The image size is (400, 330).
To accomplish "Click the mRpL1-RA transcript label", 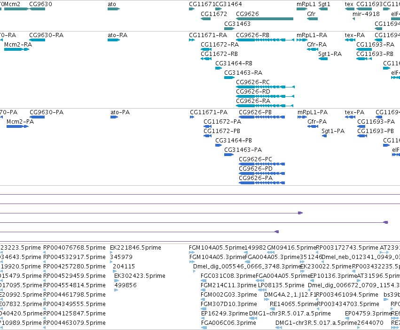I will pos(312,35).
